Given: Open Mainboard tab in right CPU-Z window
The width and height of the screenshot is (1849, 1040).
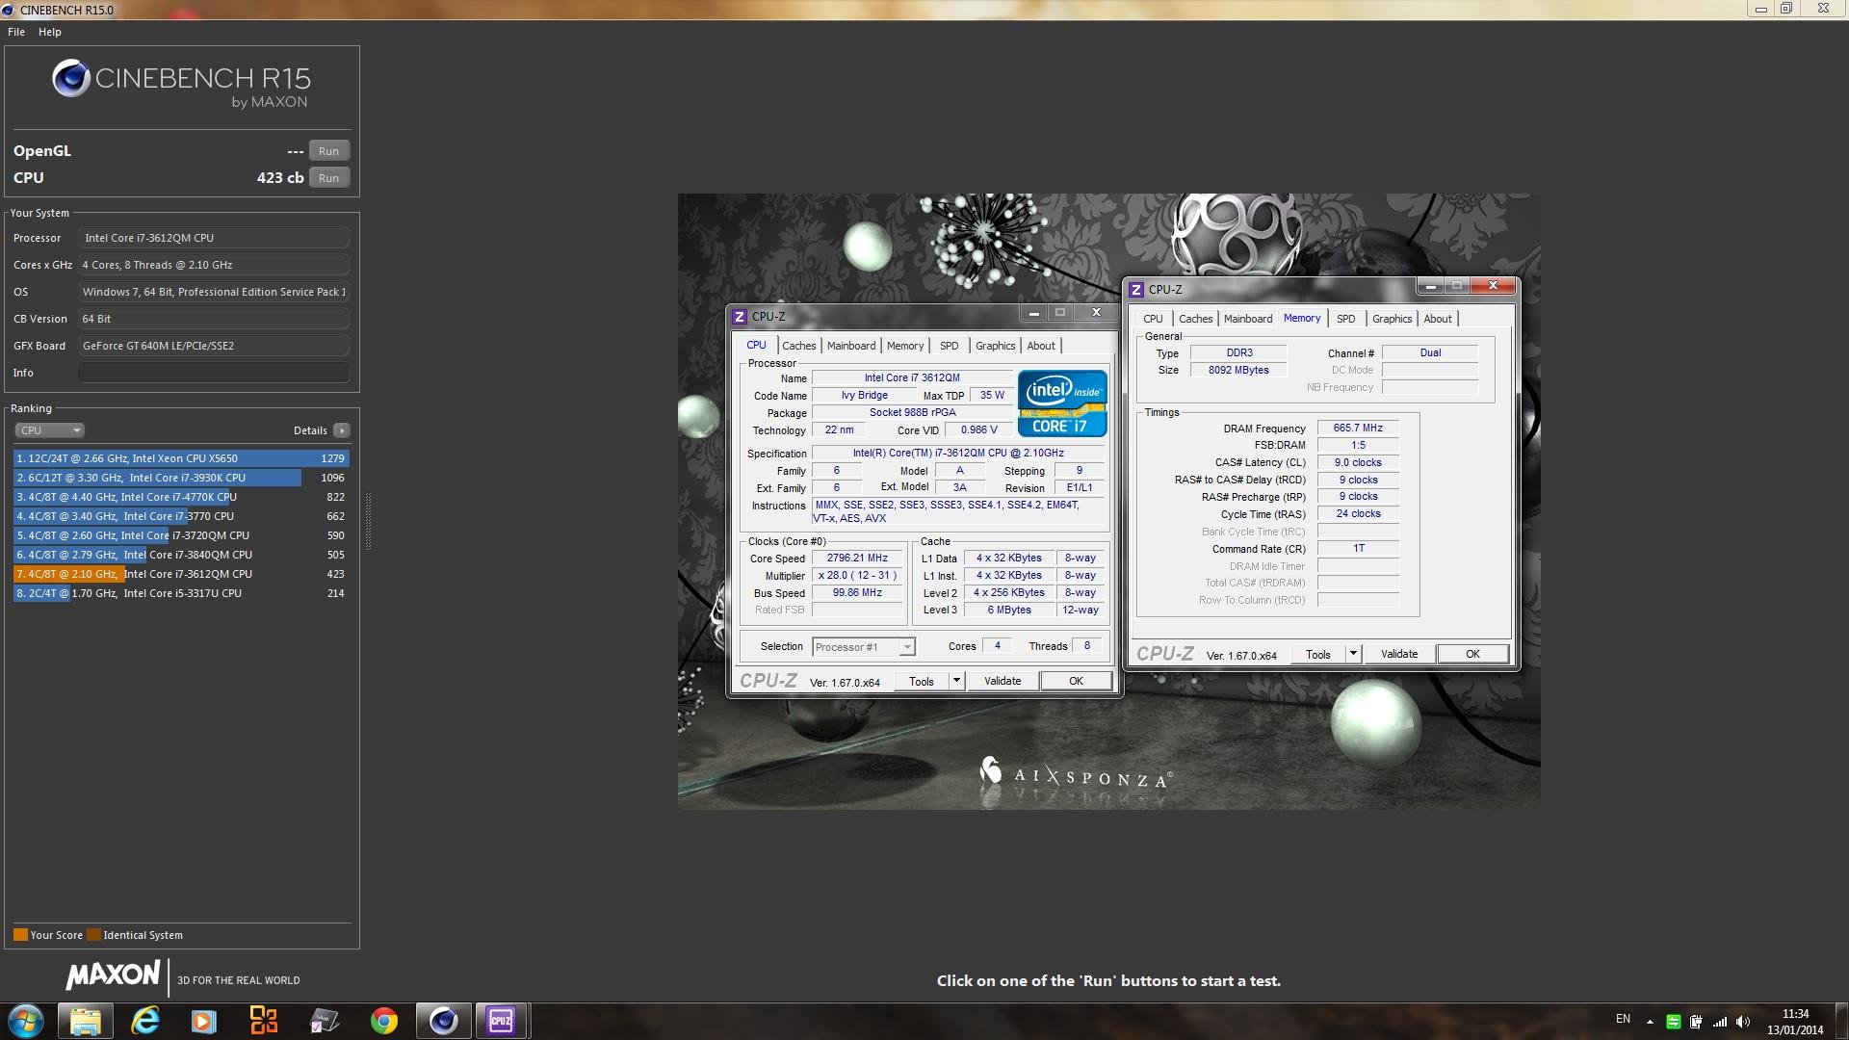Looking at the screenshot, I should (1248, 319).
